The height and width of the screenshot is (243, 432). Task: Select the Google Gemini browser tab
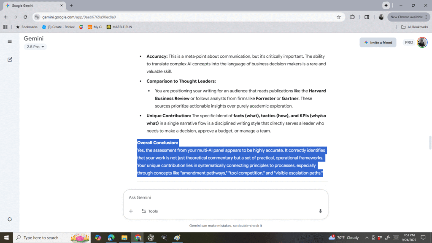point(34,5)
